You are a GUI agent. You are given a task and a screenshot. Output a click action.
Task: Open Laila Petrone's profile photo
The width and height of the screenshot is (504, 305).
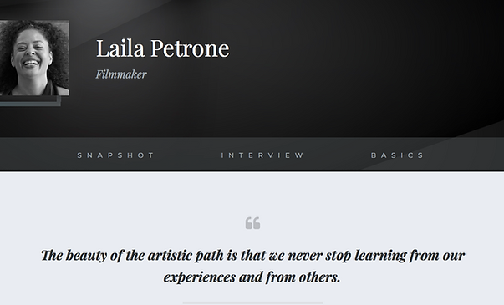(x=34, y=58)
